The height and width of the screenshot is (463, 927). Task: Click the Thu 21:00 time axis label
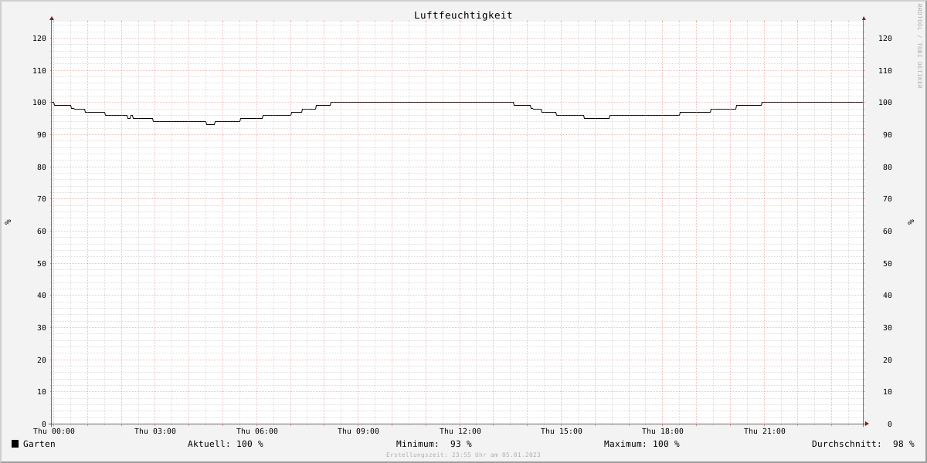tap(765, 431)
